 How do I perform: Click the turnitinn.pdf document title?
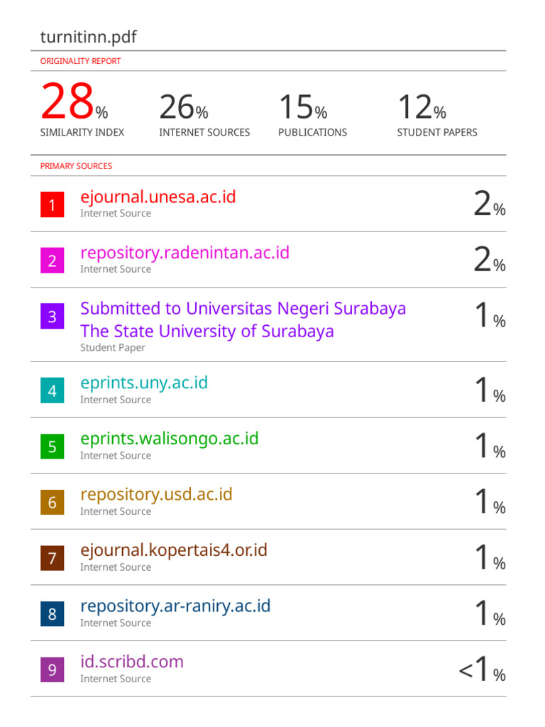pyautogui.click(x=89, y=37)
